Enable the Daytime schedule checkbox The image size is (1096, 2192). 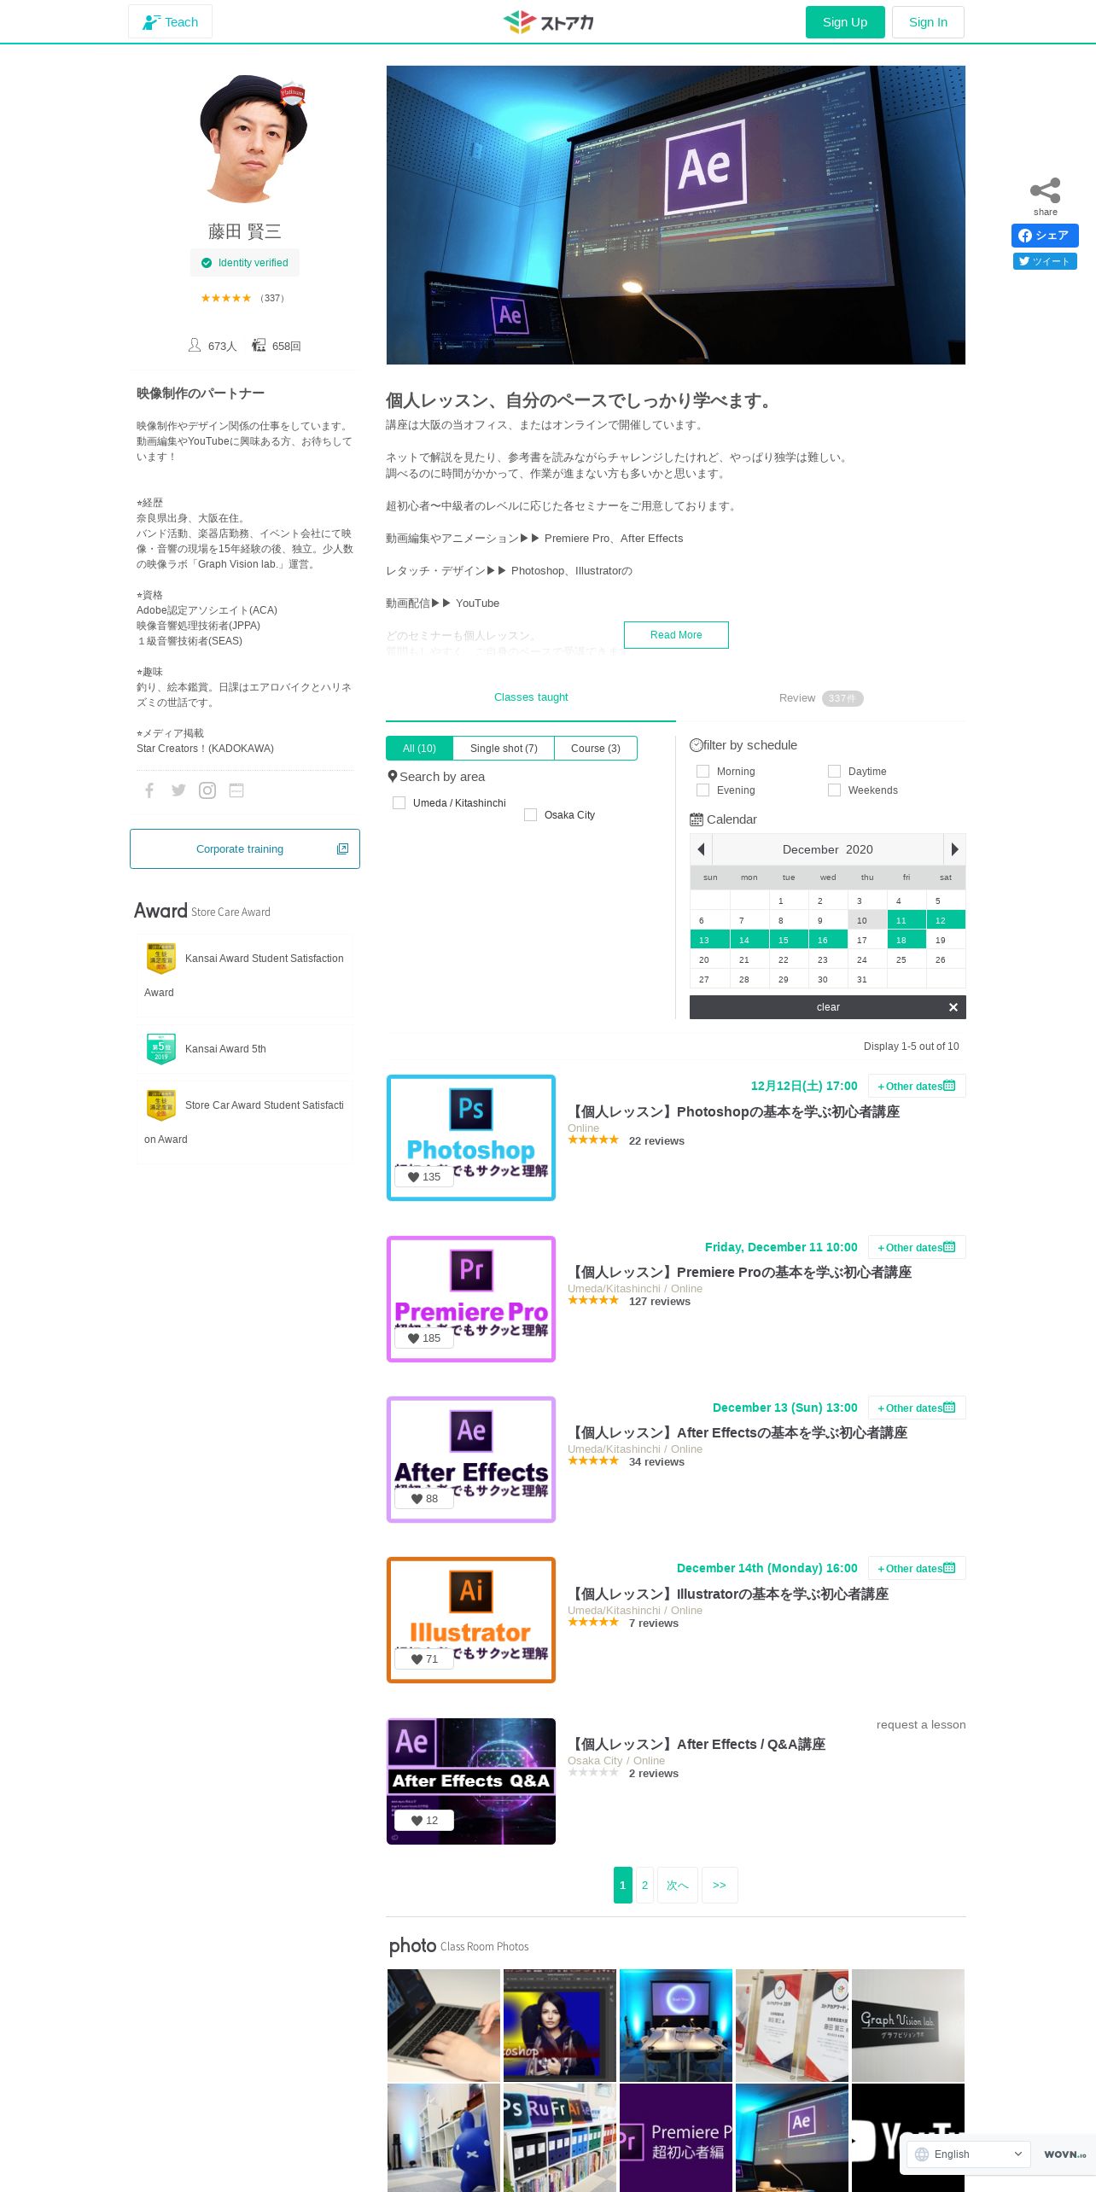tap(834, 772)
